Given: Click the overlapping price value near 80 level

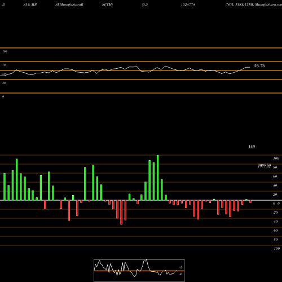Looking at the screenshot, I should click(x=264, y=166).
